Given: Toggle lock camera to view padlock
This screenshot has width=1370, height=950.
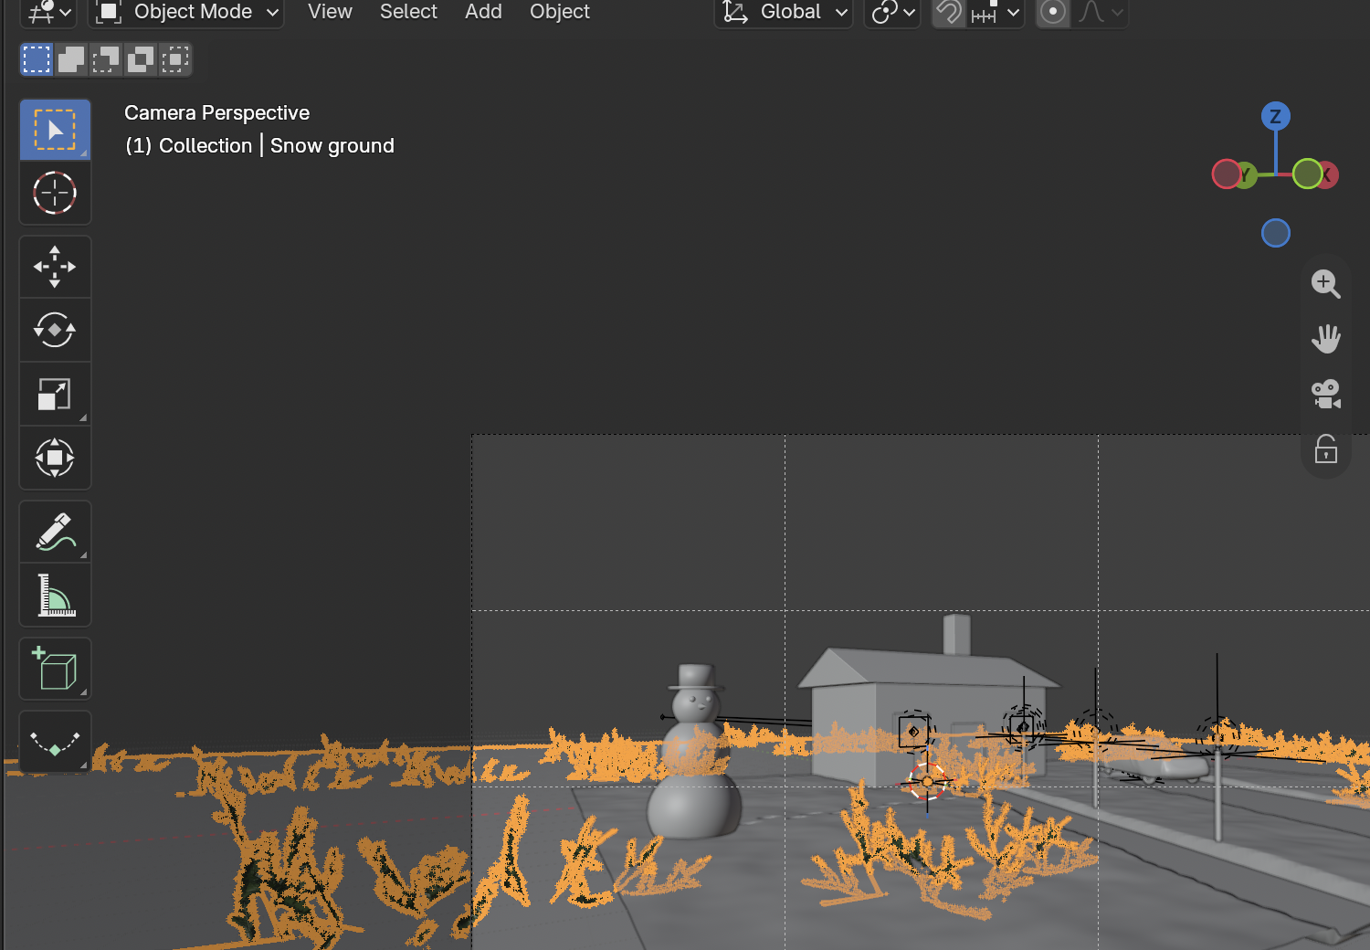Looking at the screenshot, I should 1325,449.
